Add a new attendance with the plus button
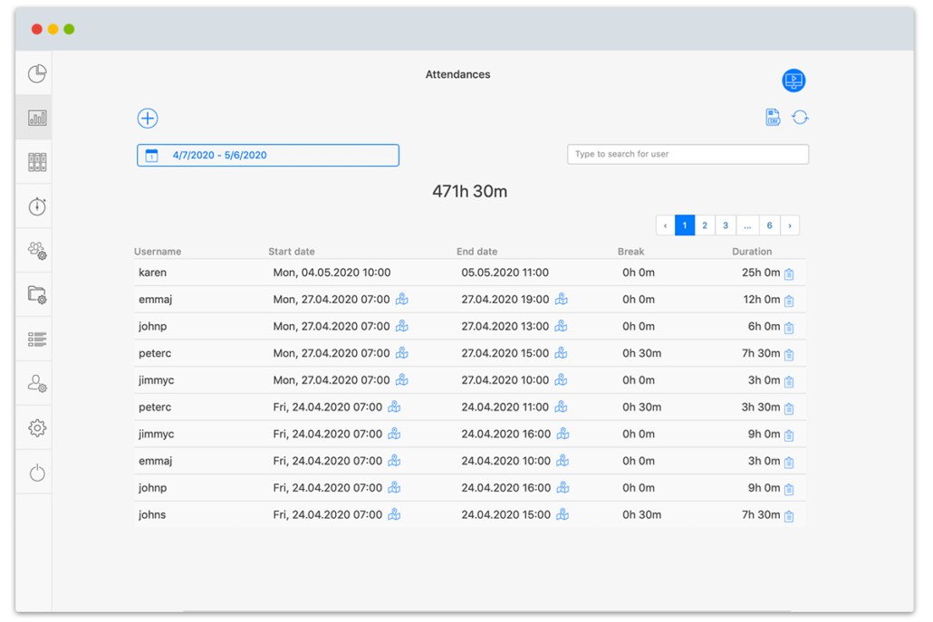The height and width of the screenshot is (622, 933). click(148, 118)
